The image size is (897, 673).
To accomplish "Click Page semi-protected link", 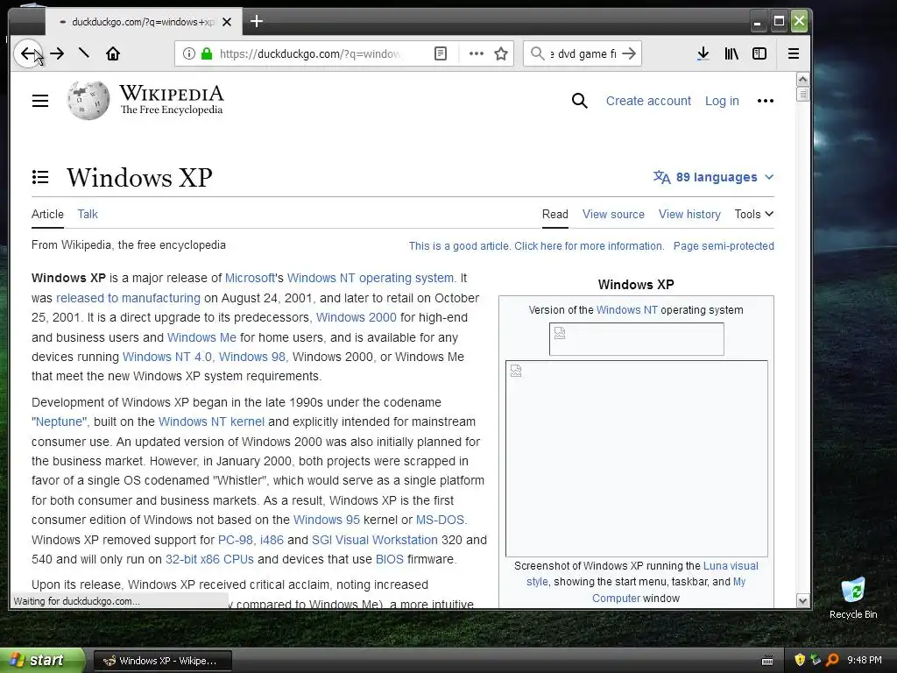I will pyautogui.click(x=724, y=246).
